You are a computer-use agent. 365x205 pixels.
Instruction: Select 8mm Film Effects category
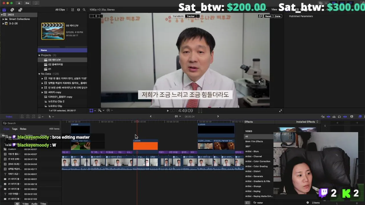254,142
